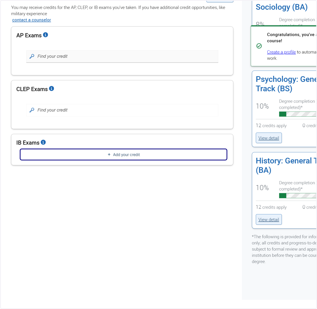Screen dimensions: 317x309
Task: Select the IB Exams heading
Action: (28, 143)
